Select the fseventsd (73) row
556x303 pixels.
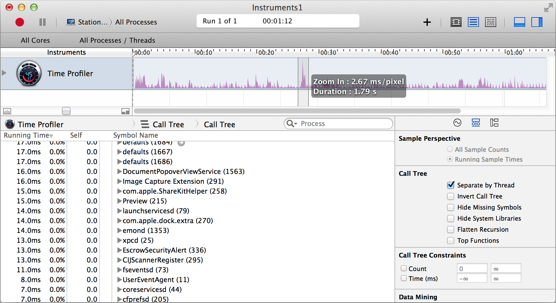tap(197, 270)
